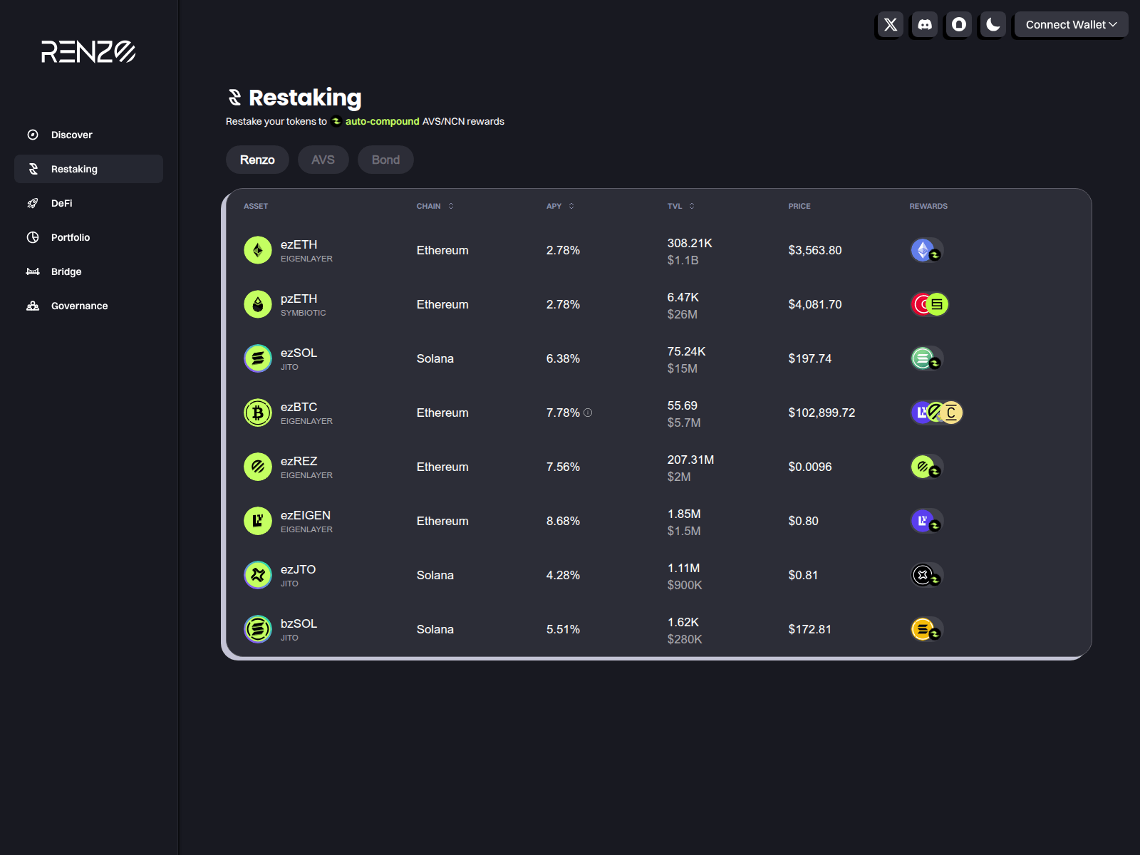Screen dimensions: 1140x855
Task: Switch to the Bond tab
Action: pos(385,160)
